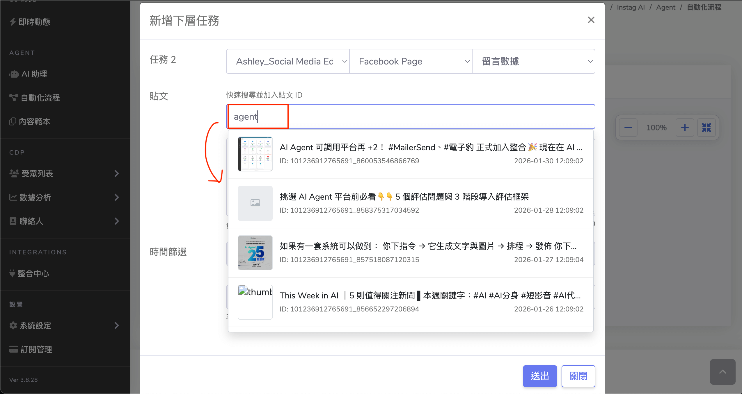The height and width of the screenshot is (394, 742).
Task: Click the fit-to-screen collapse icon
Action: tap(706, 128)
